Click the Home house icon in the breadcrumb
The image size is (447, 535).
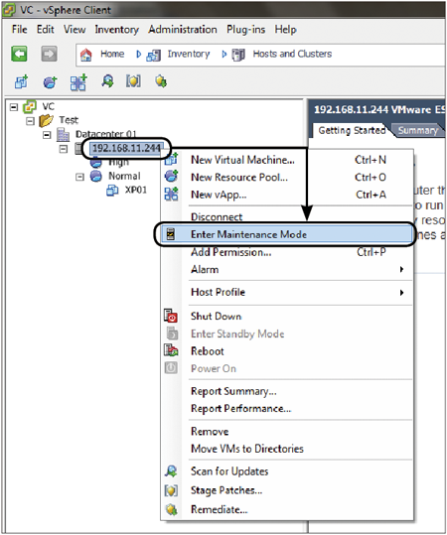pyautogui.click(x=86, y=55)
